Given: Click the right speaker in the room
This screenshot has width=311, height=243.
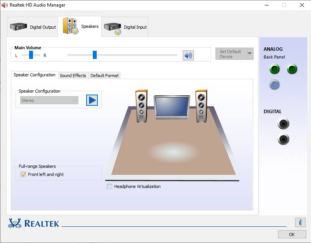Looking at the screenshot, I should [x=202, y=106].
